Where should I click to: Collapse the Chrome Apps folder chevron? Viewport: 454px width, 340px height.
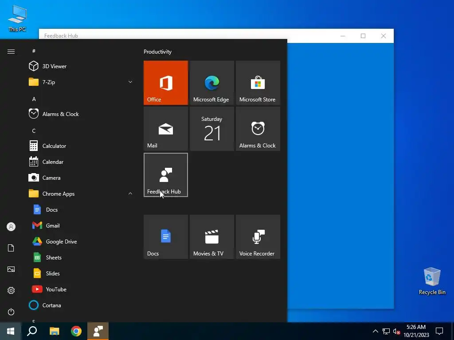(130, 194)
